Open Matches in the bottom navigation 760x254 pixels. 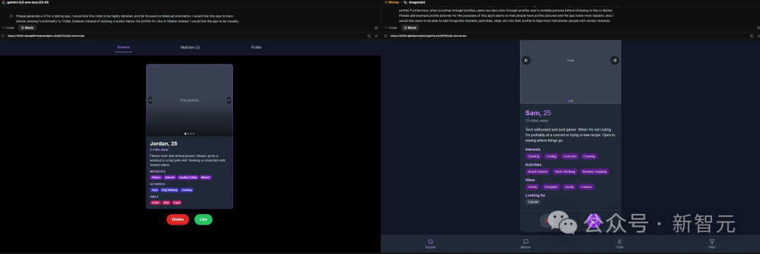(x=526, y=244)
